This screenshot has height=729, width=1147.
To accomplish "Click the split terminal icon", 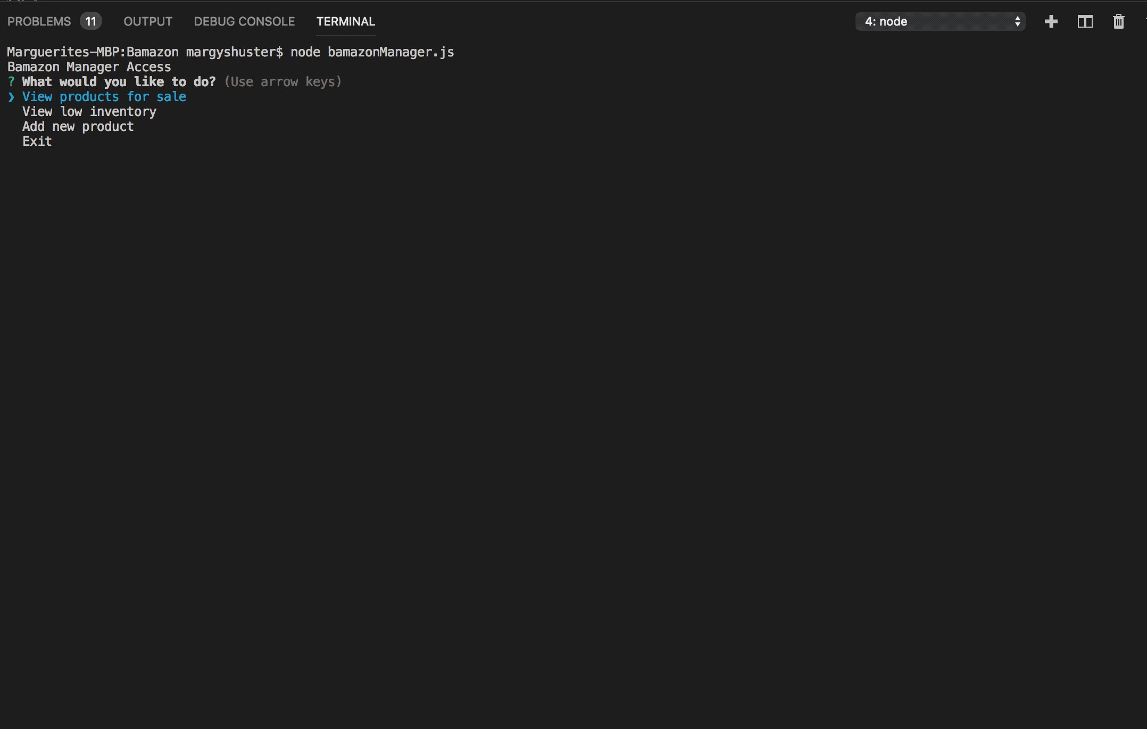I will pyautogui.click(x=1085, y=21).
